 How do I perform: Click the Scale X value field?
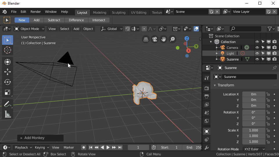coord(253,130)
